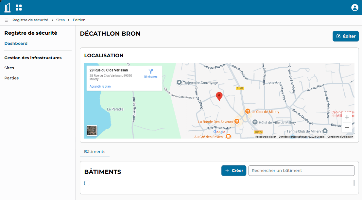Click the BÂTIMENTS section heading
Image resolution: width=362 pixels, height=200 pixels.
coord(103,172)
